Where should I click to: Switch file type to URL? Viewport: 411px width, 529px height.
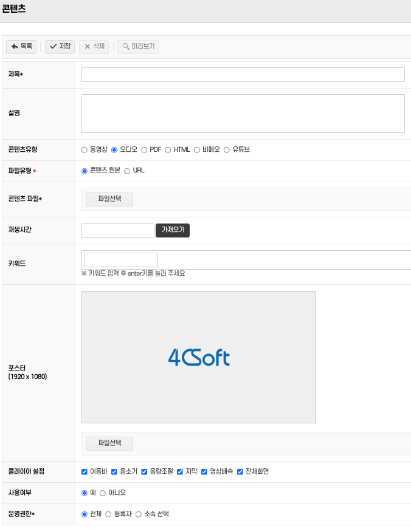click(127, 171)
